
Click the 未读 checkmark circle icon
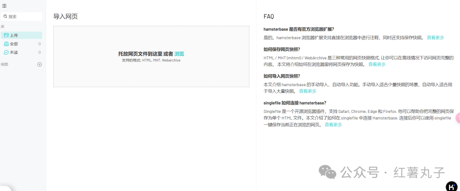pos(6,52)
